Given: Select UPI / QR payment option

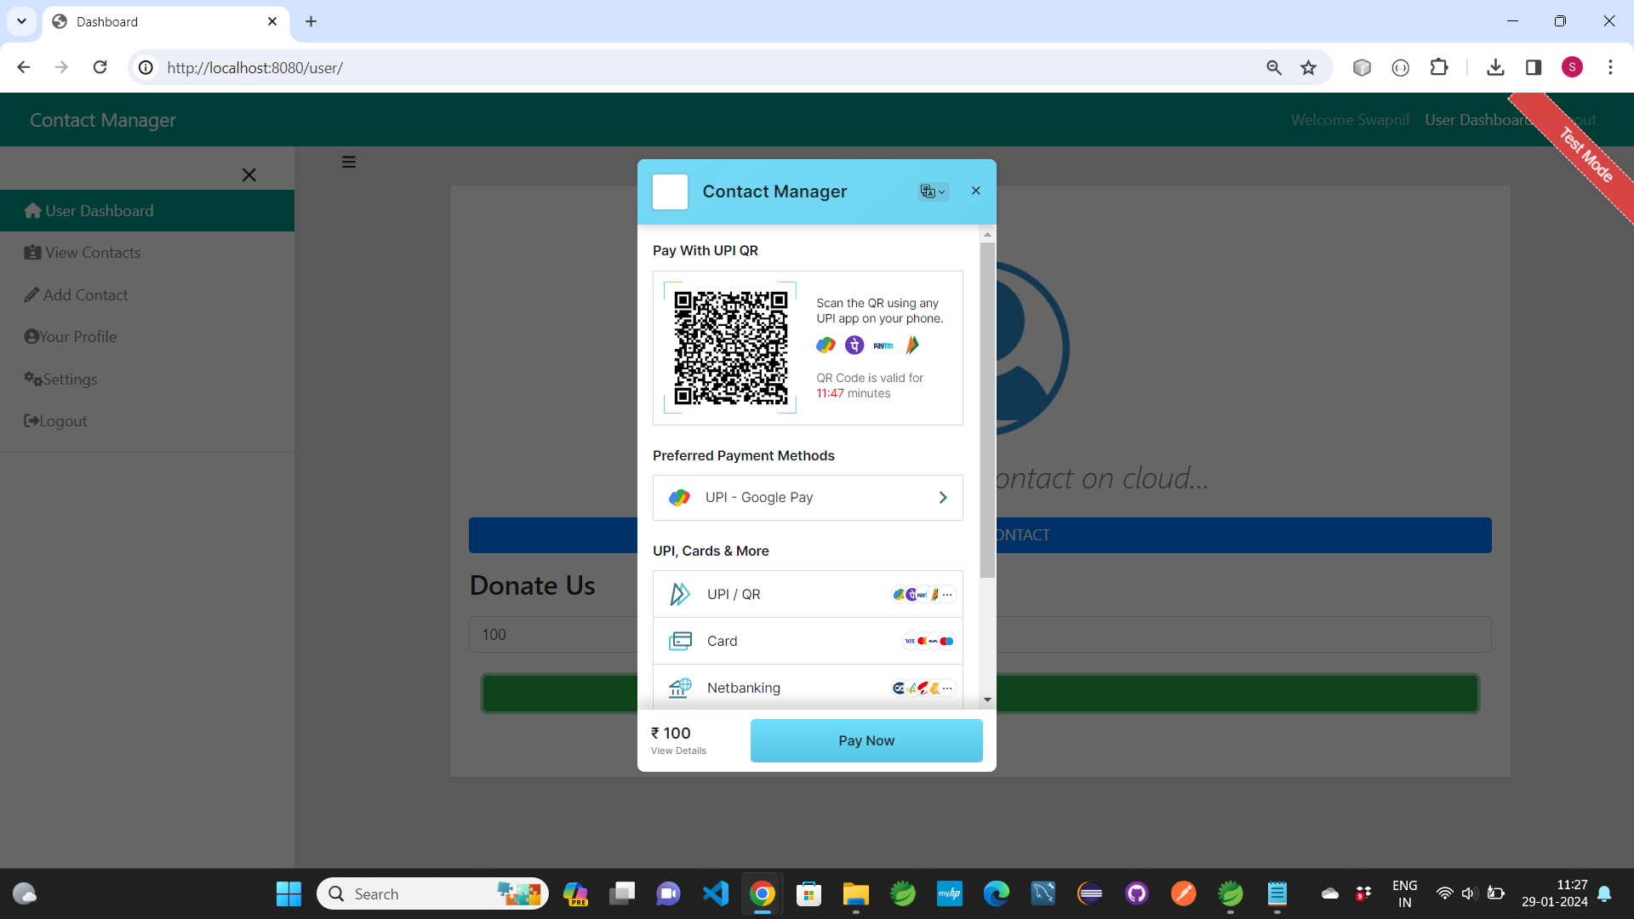Looking at the screenshot, I should point(808,594).
